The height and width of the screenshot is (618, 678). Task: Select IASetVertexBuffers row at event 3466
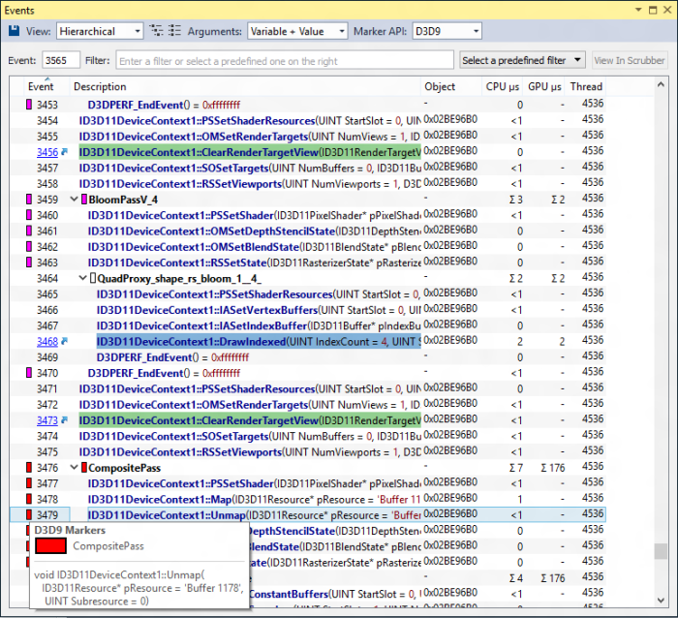tap(308, 310)
